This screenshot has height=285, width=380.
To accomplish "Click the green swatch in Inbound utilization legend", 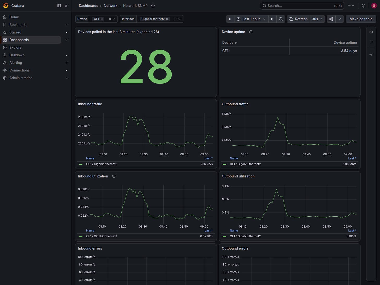I will (x=81, y=236).
